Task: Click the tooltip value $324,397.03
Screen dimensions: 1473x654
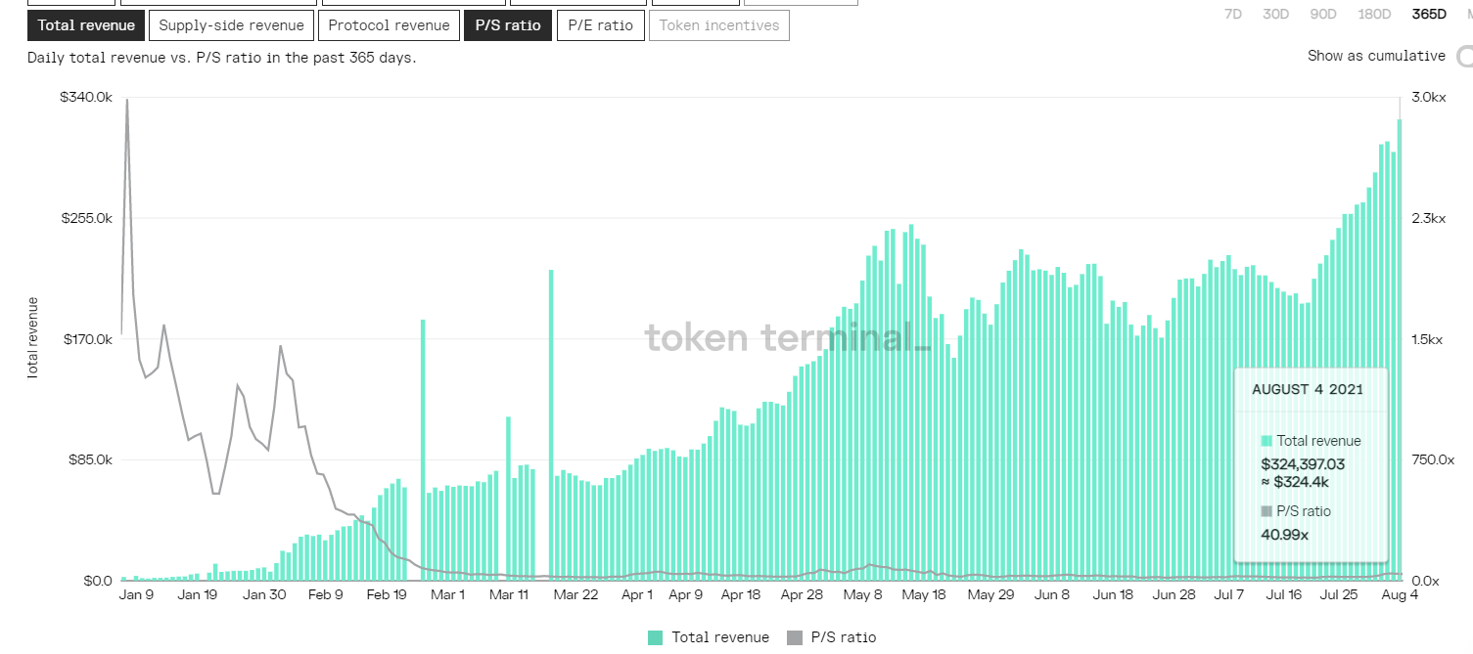Action: pyautogui.click(x=1303, y=463)
